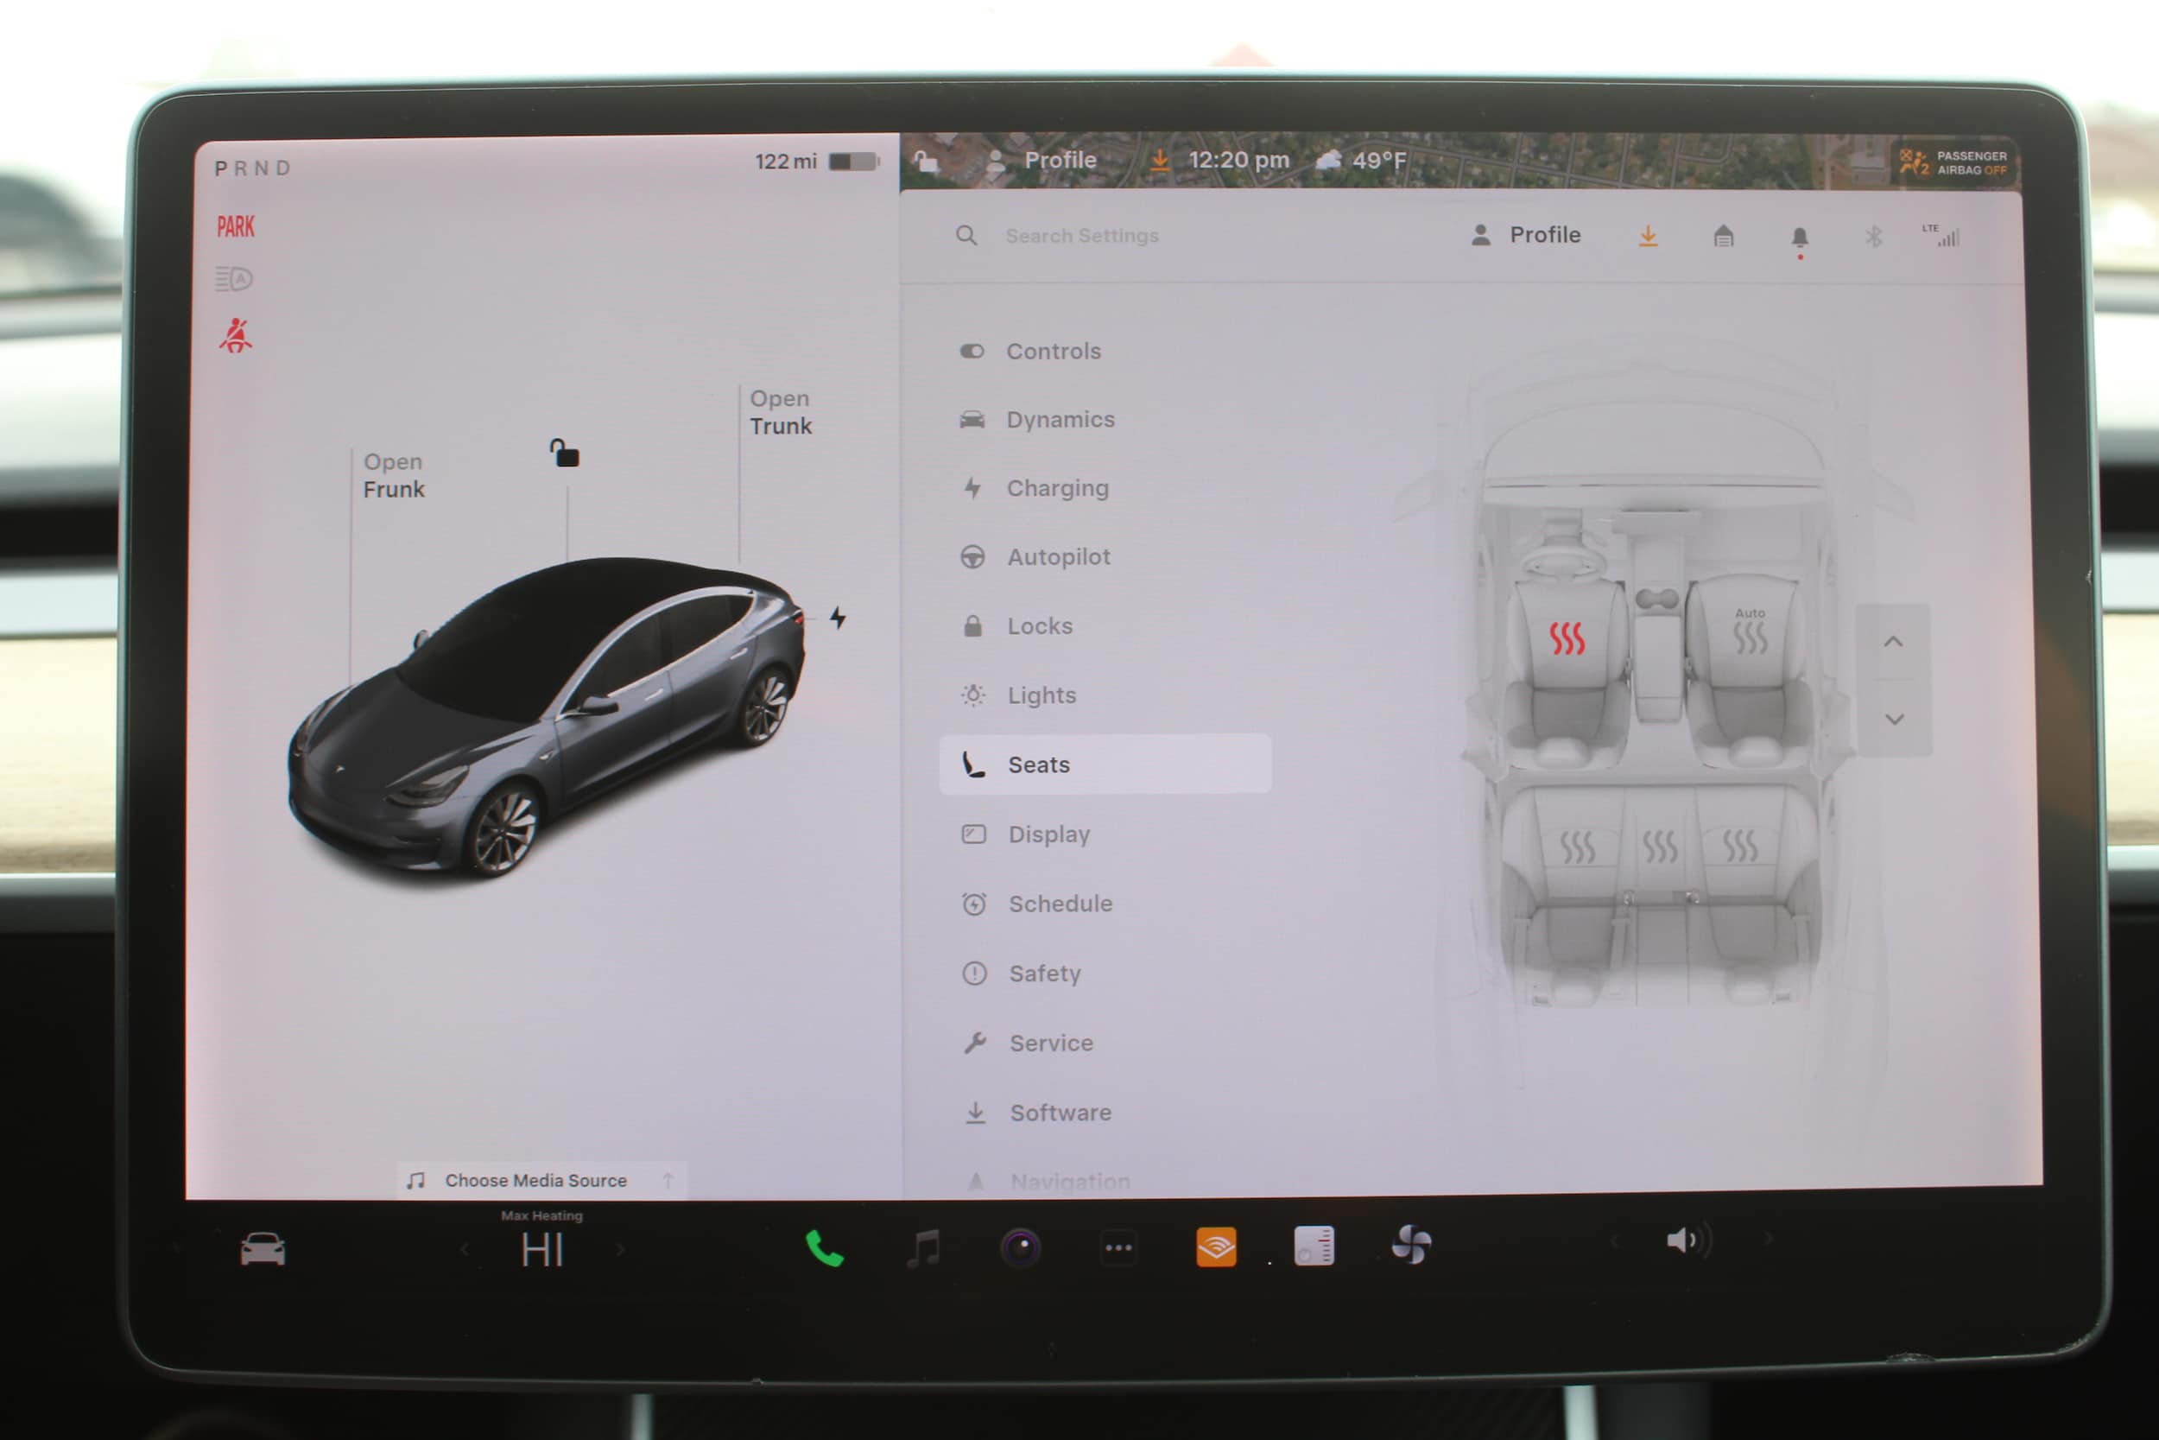Adjust volume using the speaker control
The width and height of the screenshot is (2159, 1440).
(1687, 1240)
